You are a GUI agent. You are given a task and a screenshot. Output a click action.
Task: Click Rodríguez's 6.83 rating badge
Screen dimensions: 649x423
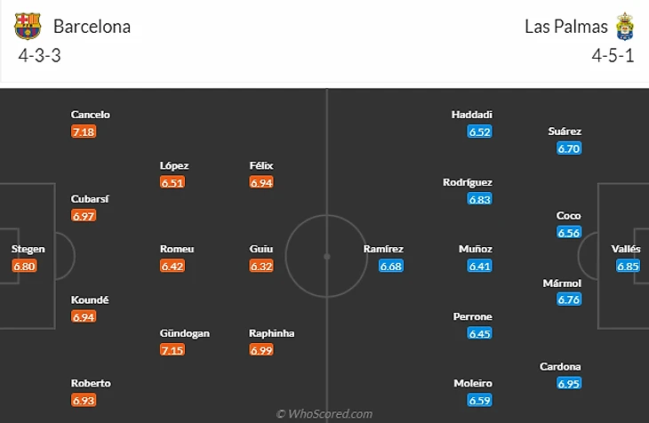[480, 199]
